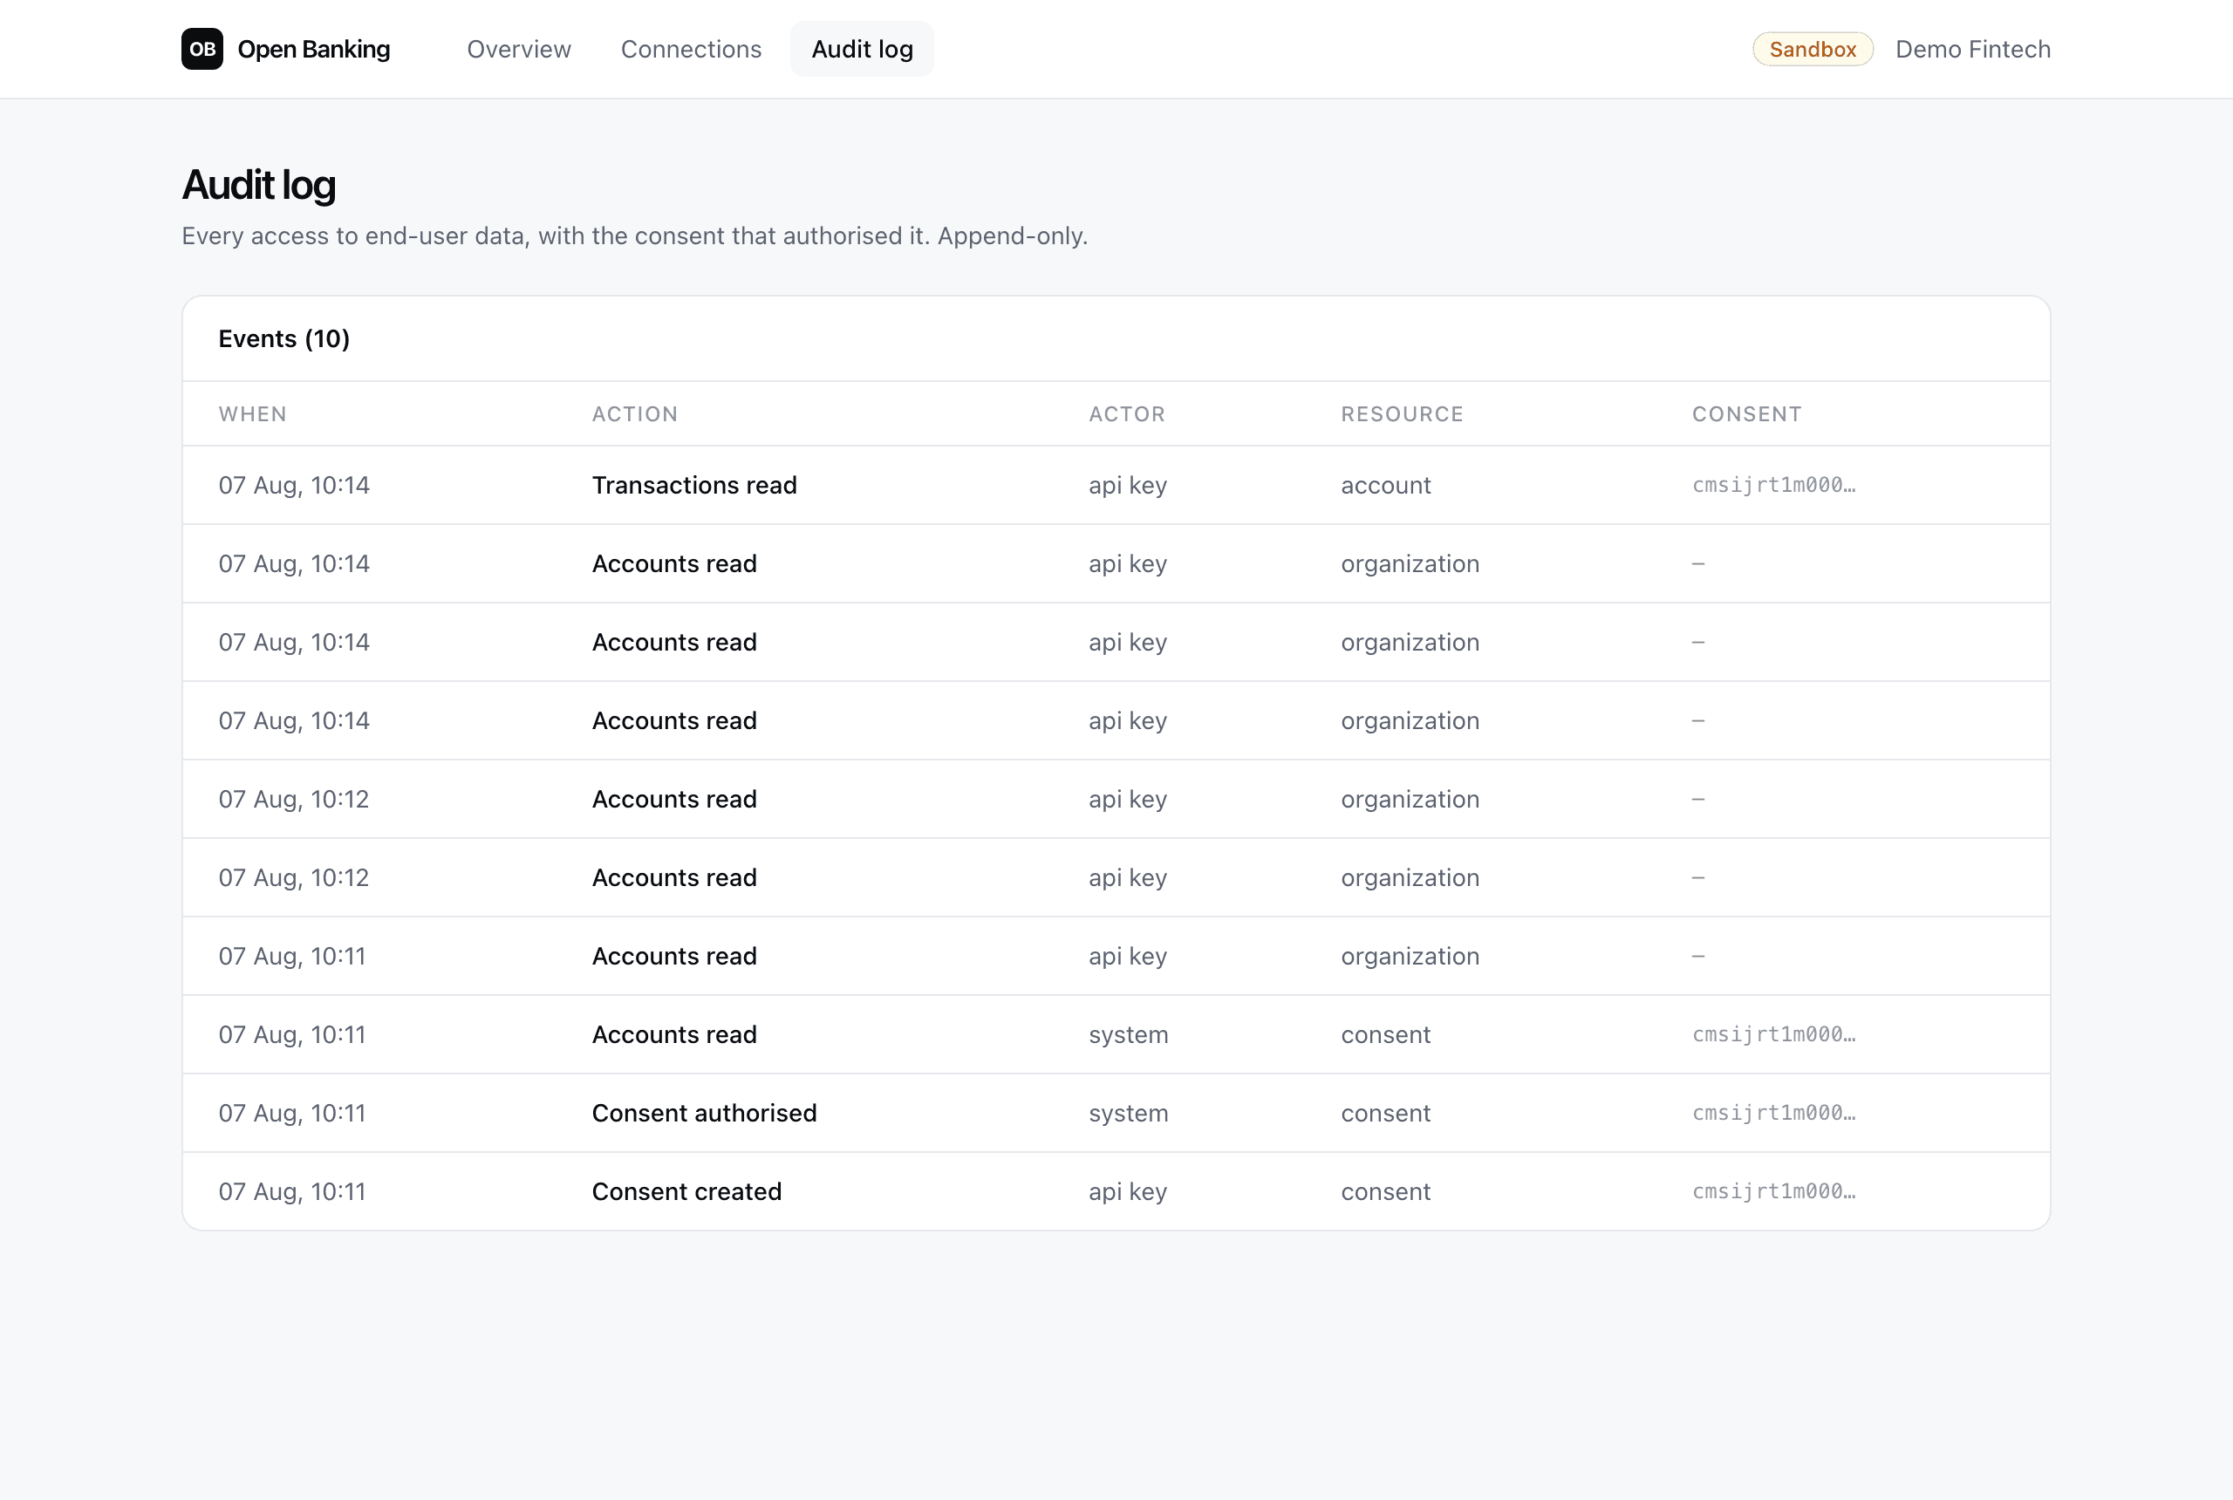The image size is (2233, 1500).
Task: Click api key actor in Consent created row
Action: pos(1127,1191)
